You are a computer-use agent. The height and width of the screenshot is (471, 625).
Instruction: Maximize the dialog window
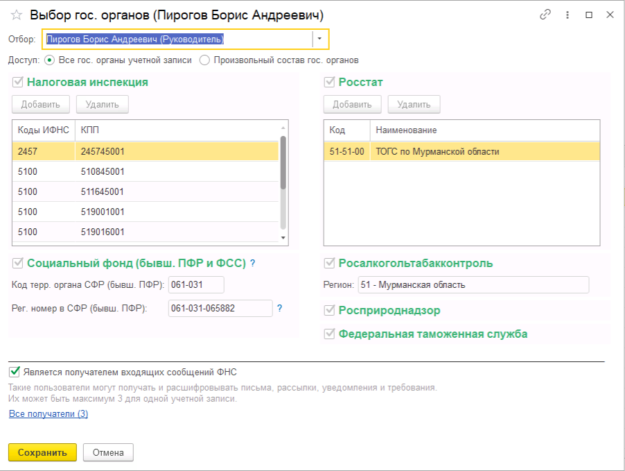589,15
